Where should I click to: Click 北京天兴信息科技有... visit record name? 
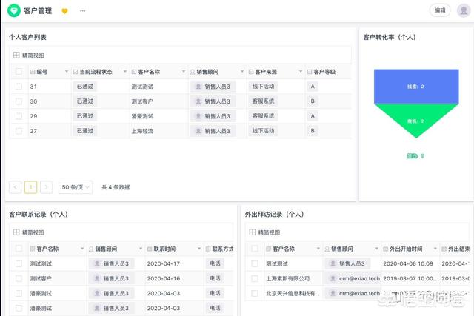pyautogui.click(x=293, y=293)
